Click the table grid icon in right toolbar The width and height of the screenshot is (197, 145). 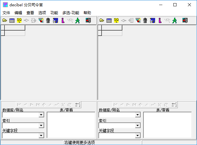coord(109,20)
